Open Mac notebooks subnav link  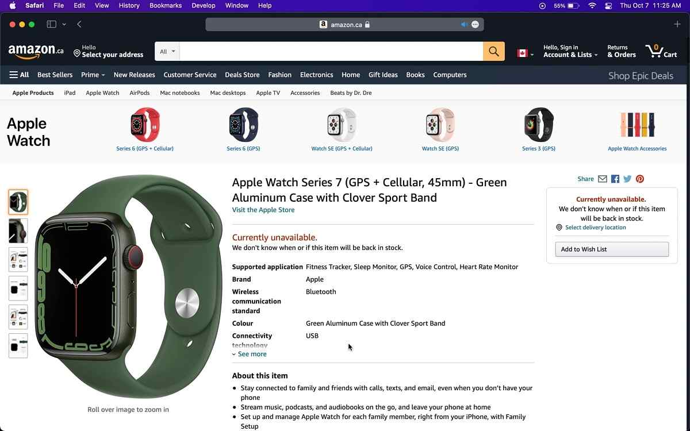pyautogui.click(x=180, y=93)
